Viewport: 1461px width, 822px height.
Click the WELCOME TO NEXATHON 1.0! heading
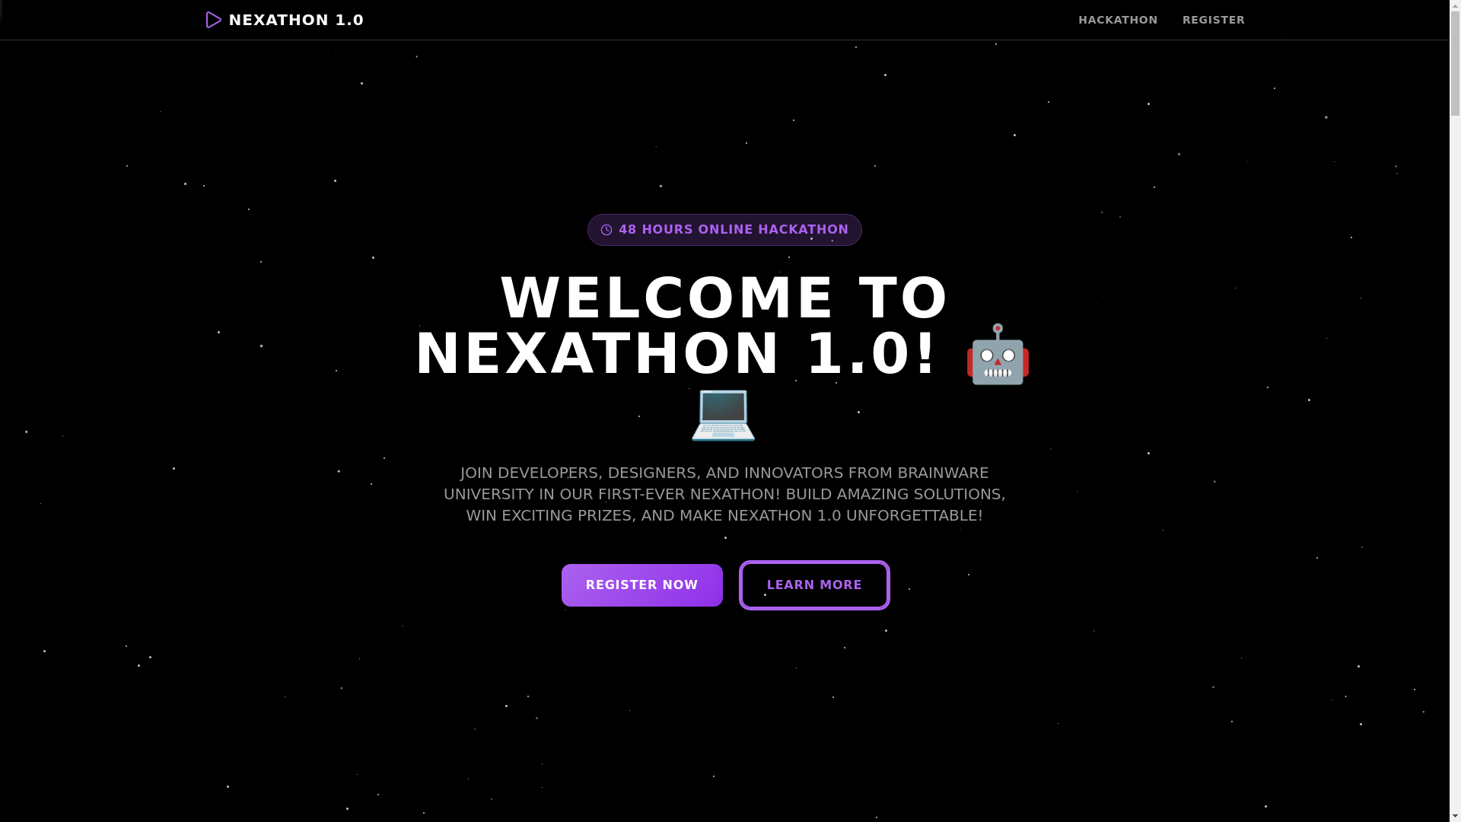[723, 355]
